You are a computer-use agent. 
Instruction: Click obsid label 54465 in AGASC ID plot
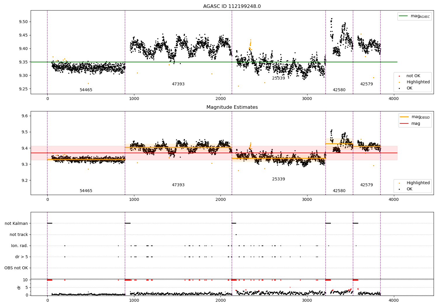point(86,90)
